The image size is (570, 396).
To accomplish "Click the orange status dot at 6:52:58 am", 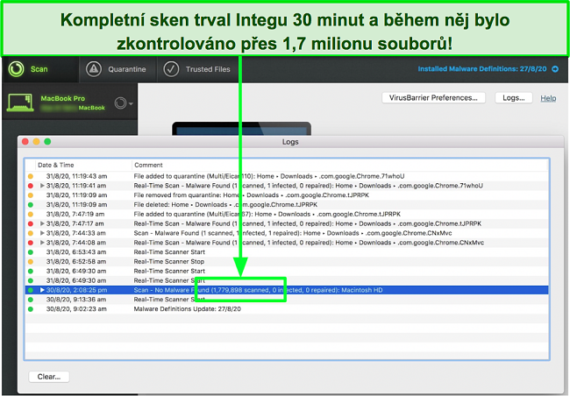I will click(x=31, y=262).
